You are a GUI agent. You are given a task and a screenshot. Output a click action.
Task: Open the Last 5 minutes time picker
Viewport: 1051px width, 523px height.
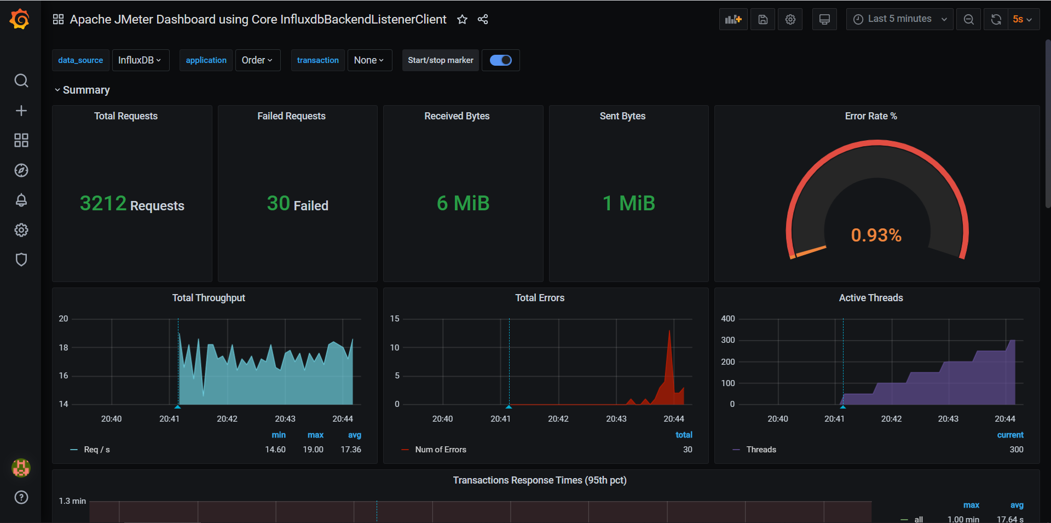[899, 19]
